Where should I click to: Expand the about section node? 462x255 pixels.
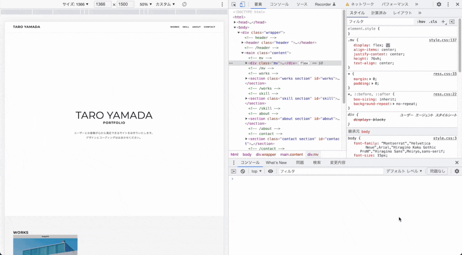click(246, 119)
